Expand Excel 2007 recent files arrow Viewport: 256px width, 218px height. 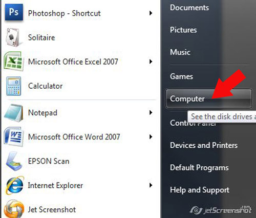point(151,62)
